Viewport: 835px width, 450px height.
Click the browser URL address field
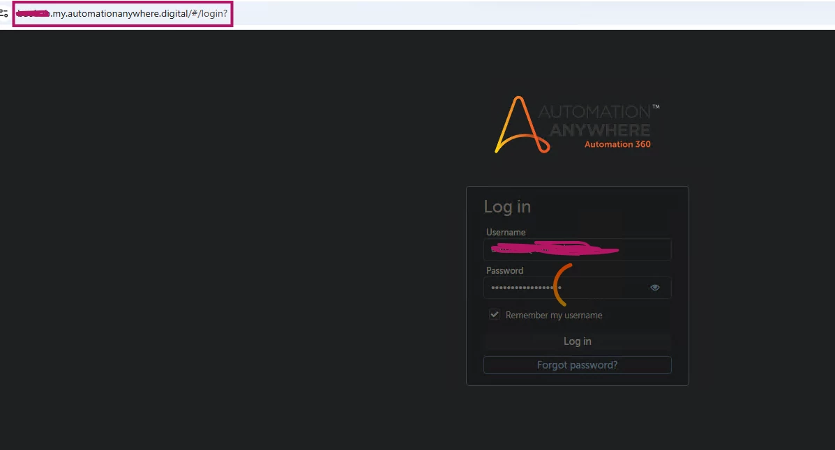pyautogui.click(x=123, y=14)
